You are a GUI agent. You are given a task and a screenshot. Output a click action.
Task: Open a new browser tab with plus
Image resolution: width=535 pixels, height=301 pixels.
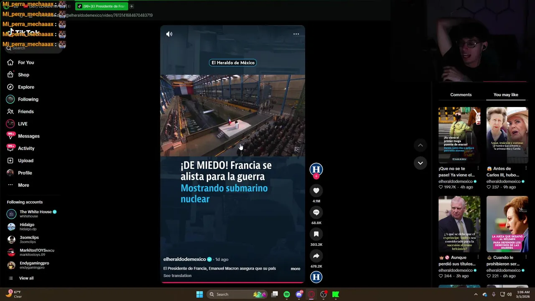pos(131,6)
